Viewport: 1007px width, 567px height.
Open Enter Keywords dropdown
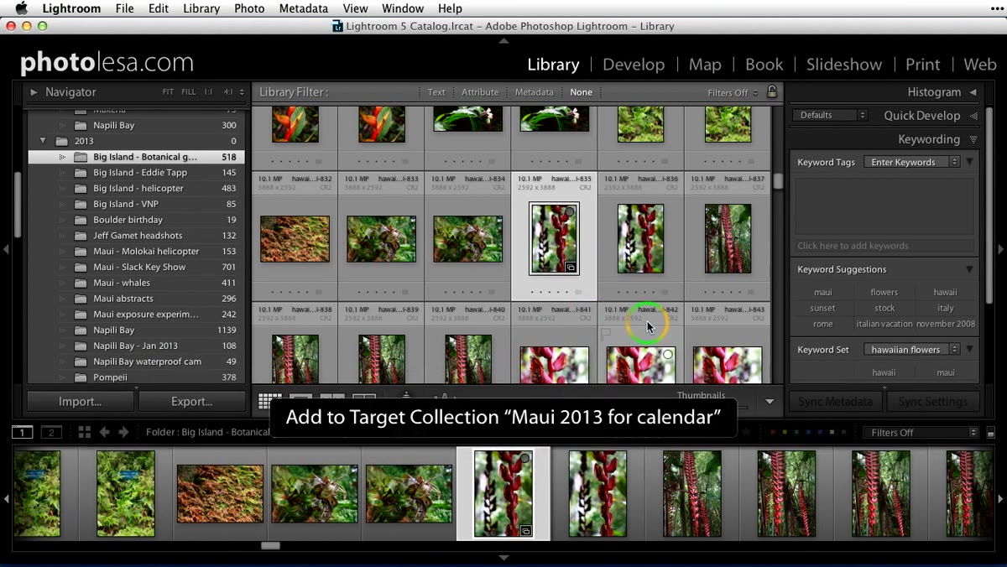point(912,162)
